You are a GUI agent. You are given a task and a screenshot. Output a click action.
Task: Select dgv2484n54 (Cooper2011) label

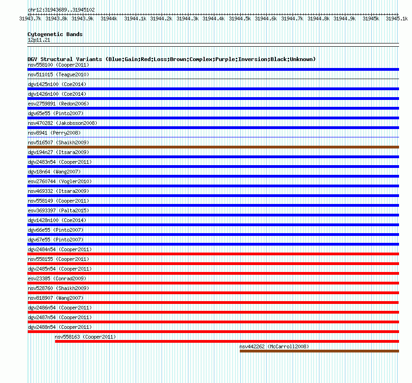coord(60,249)
